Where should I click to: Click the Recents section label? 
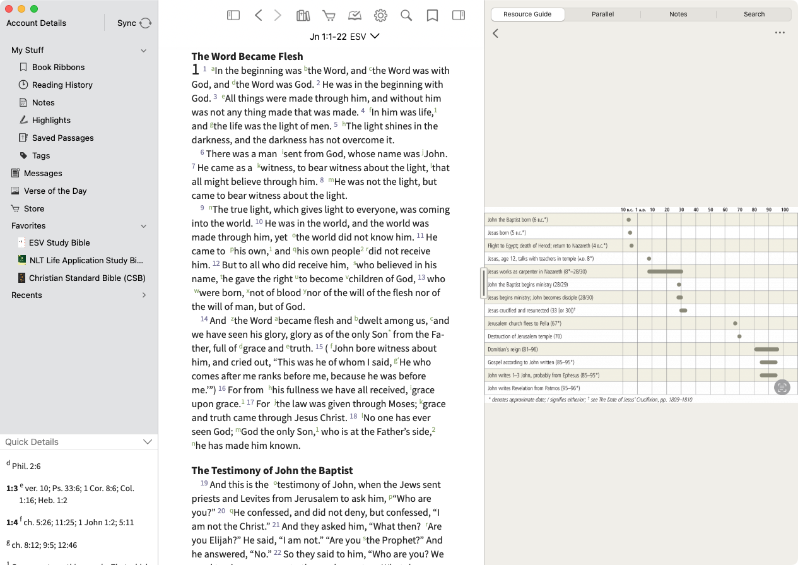(x=26, y=295)
